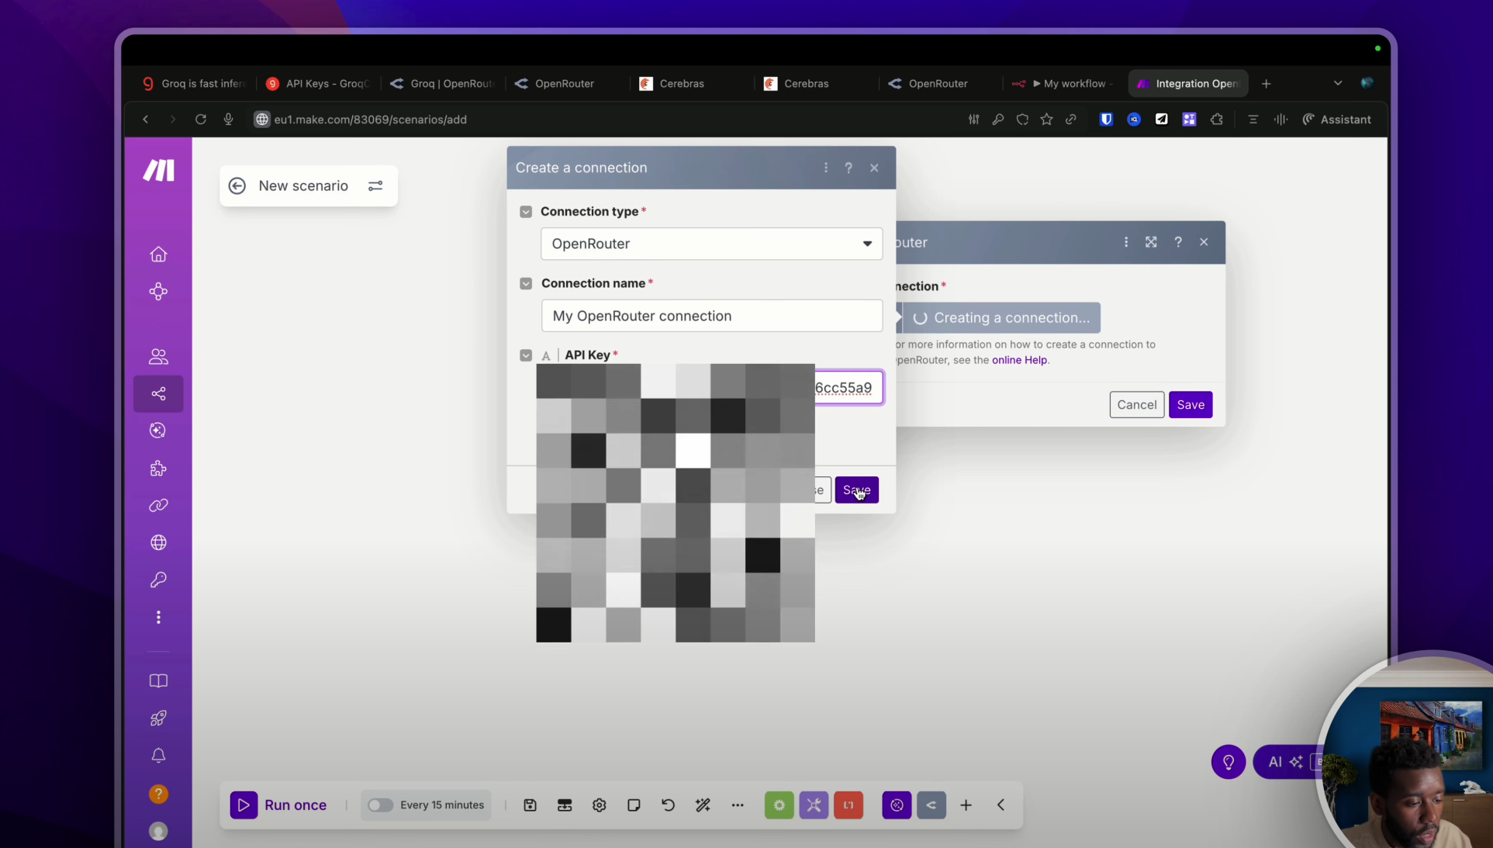Image resolution: width=1493 pixels, height=848 pixels.
Task: Open the Keys icon in sidebar
Action: (x=158, y=580)
